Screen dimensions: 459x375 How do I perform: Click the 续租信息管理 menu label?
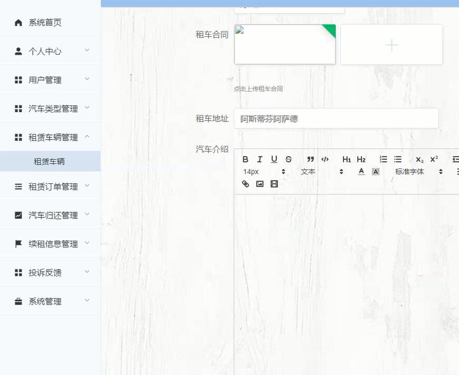(x=53, y=244)
